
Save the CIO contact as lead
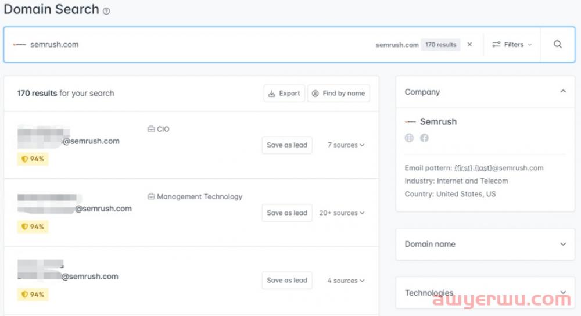click(x=287, y=145)
